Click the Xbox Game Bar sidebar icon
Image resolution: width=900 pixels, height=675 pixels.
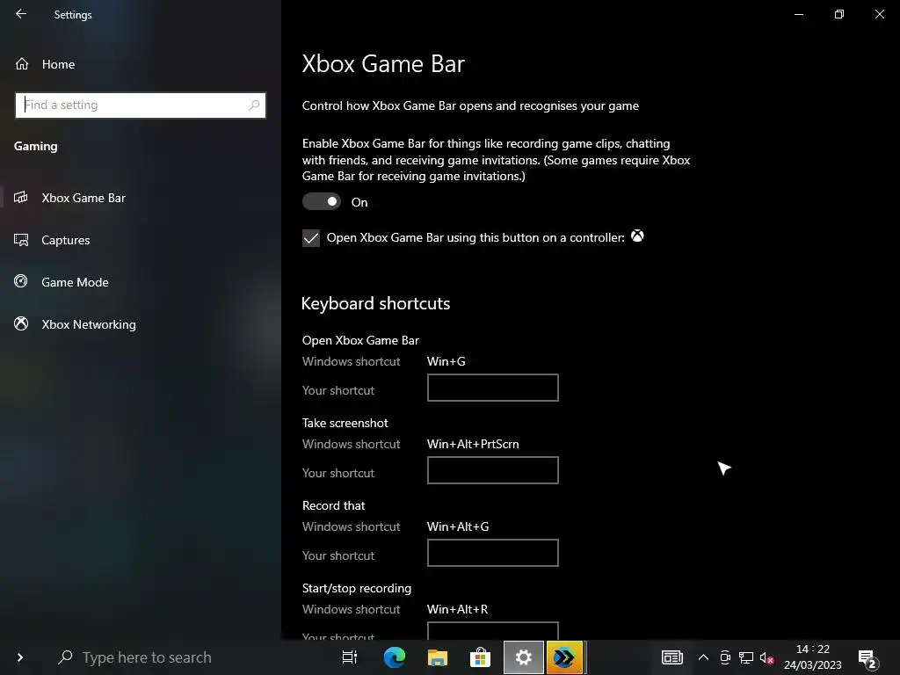(21, 198)
